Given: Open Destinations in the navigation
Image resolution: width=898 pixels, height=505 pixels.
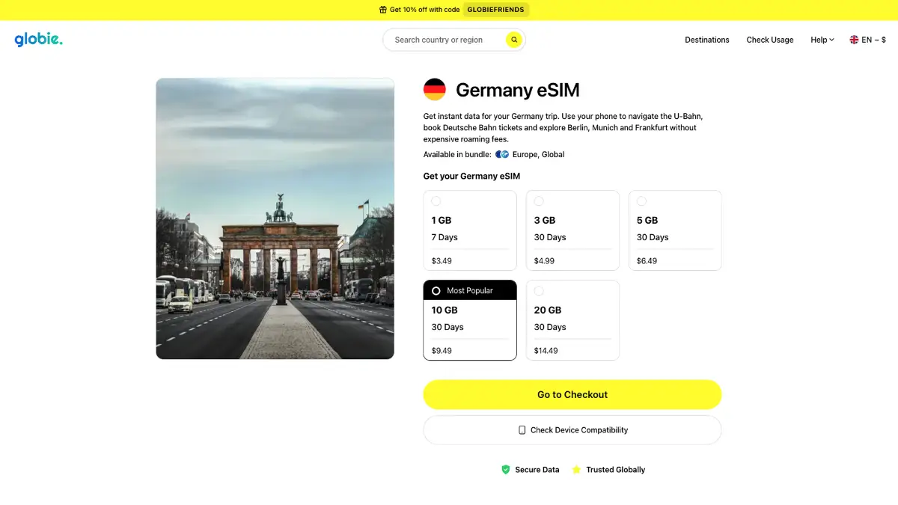Looking at the screenshot, I should point(707,40).
